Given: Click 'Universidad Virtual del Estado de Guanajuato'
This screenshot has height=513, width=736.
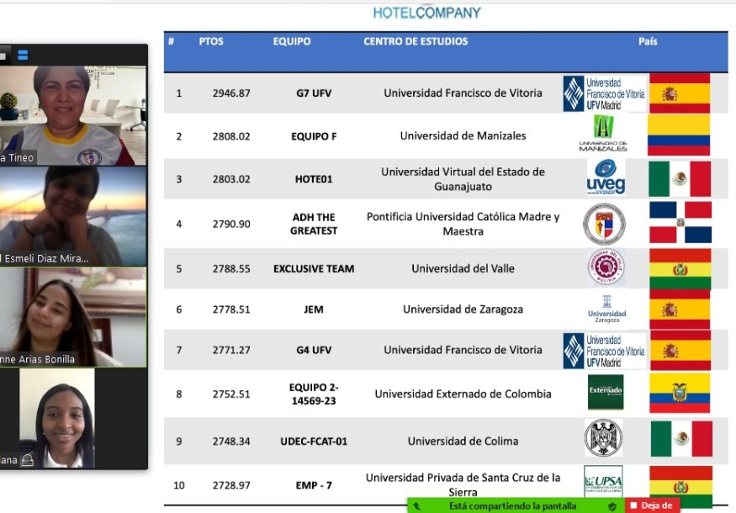Looking at the screenshot, I should coord(463,179).
